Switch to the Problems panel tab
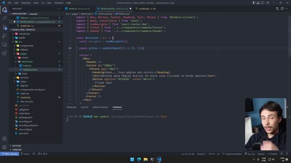Image resolution: width=291 pixels, height=163 pixels. pyautogui.click(x=71, y=107)
